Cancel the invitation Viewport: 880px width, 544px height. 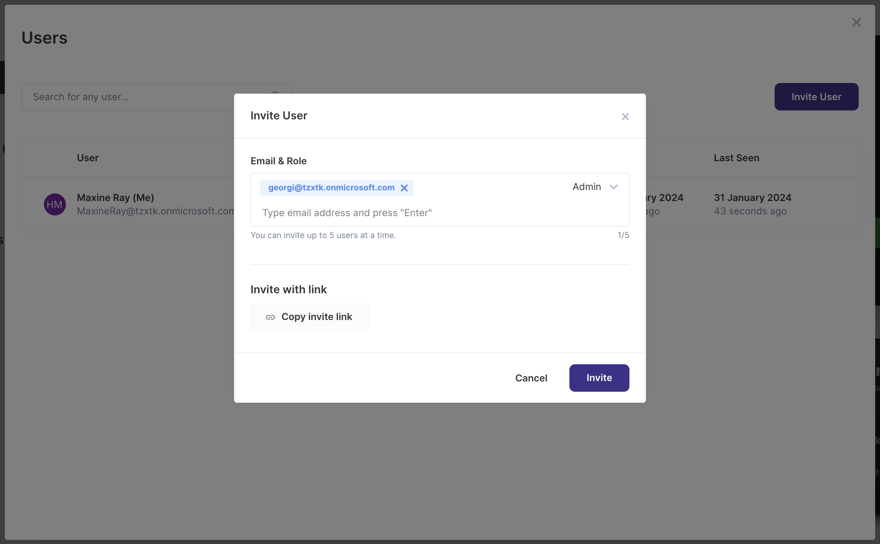point(531,378)
